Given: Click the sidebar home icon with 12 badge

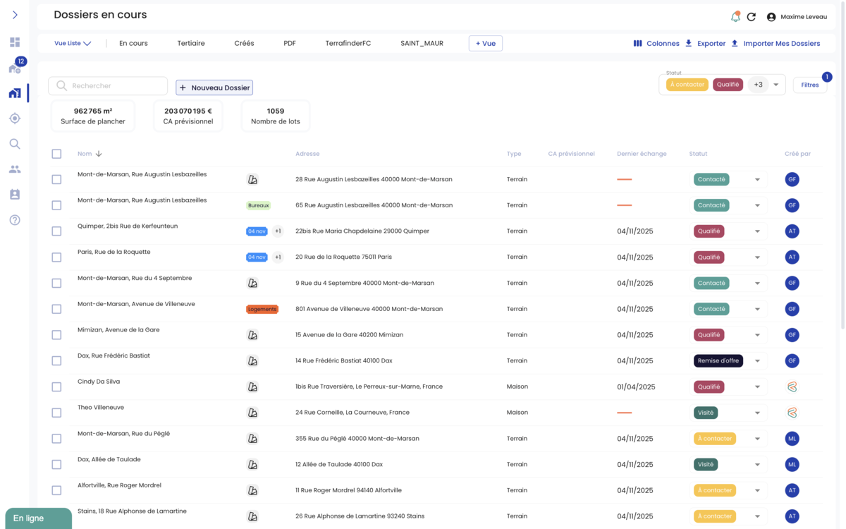Looking at the screenshot, I should pos(14,68).
